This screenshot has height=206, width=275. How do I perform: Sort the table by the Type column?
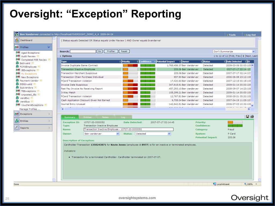91,61
